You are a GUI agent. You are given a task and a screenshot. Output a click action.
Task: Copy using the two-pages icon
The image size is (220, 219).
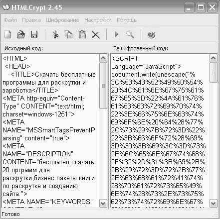point(68,34)
